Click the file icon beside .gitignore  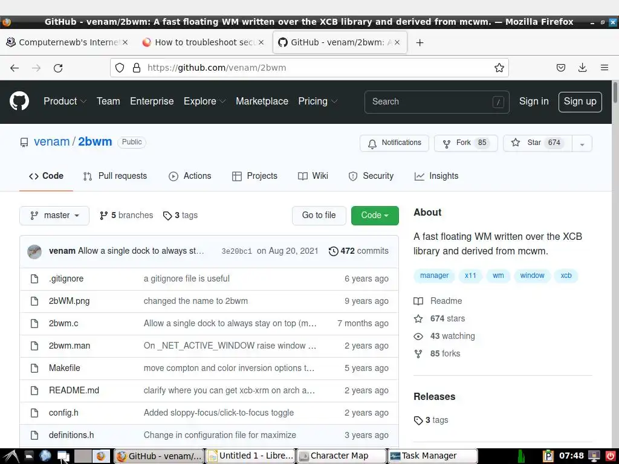(x=34, y=279)
